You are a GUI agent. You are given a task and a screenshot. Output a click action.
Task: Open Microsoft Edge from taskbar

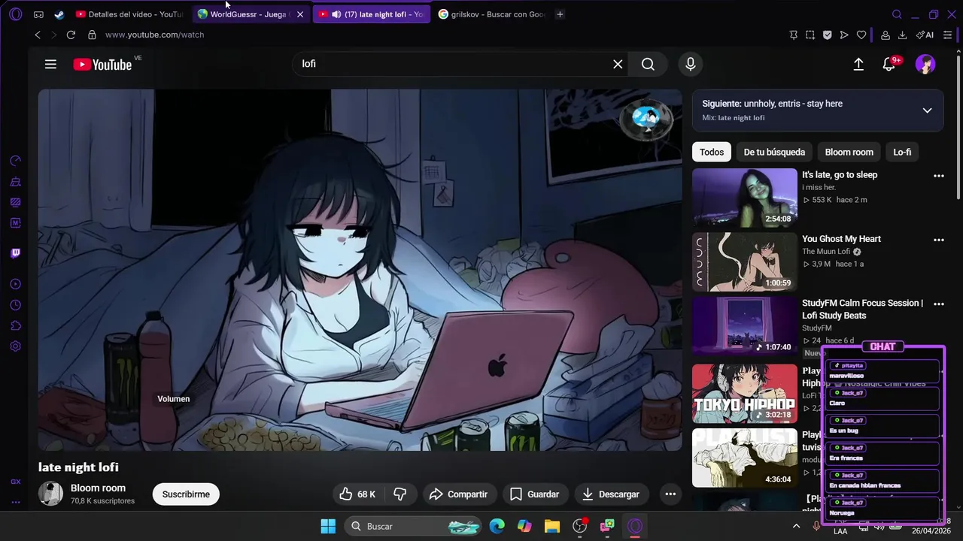497,526
